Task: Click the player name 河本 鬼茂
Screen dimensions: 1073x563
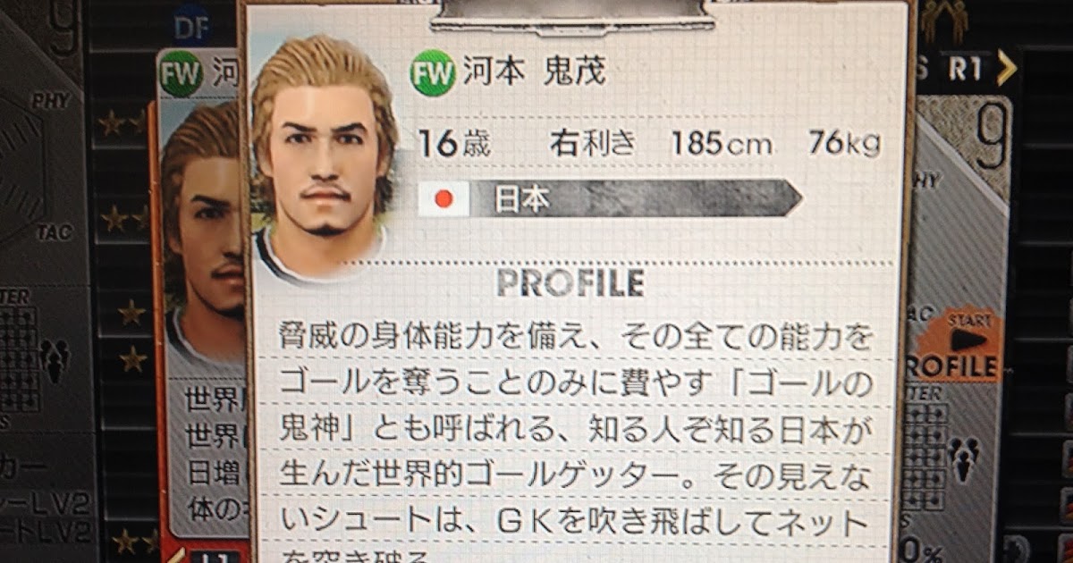Action: [x=534, y=72]
